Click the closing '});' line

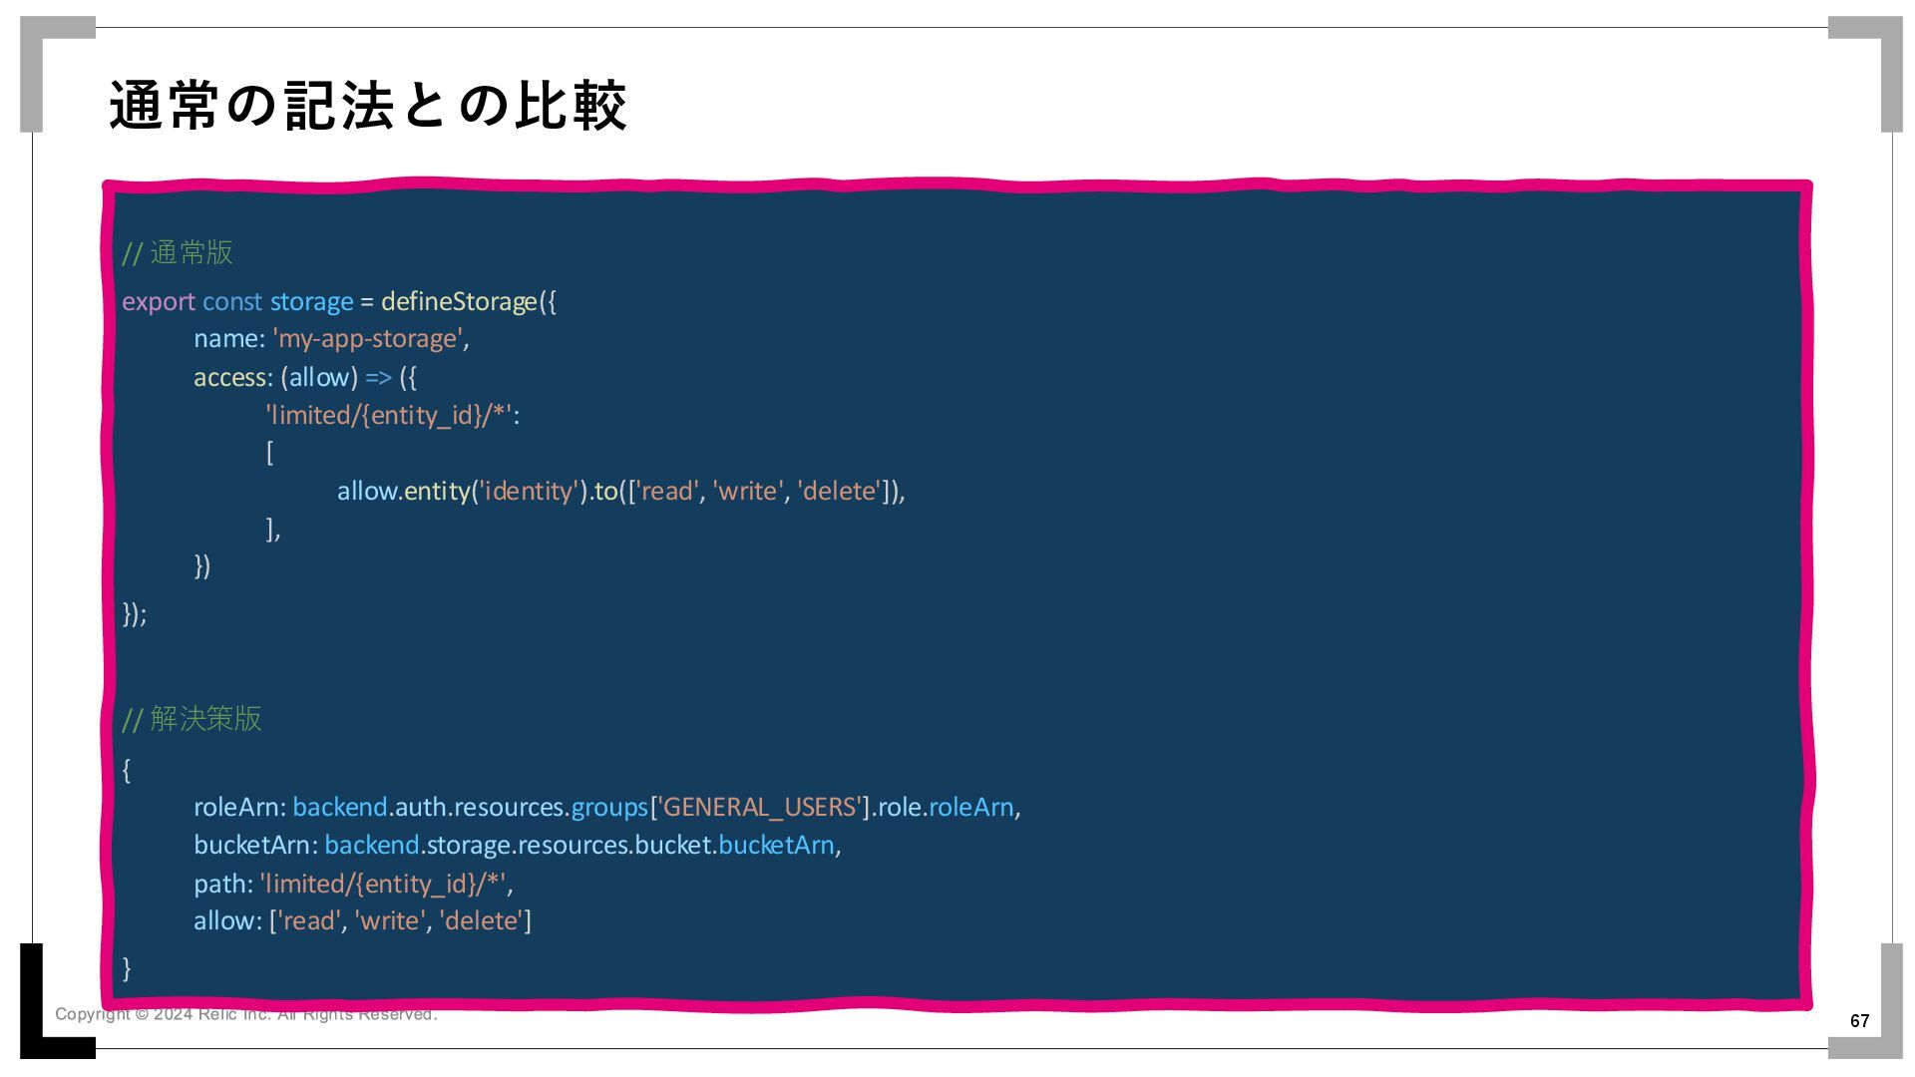[x=135, y=613]
